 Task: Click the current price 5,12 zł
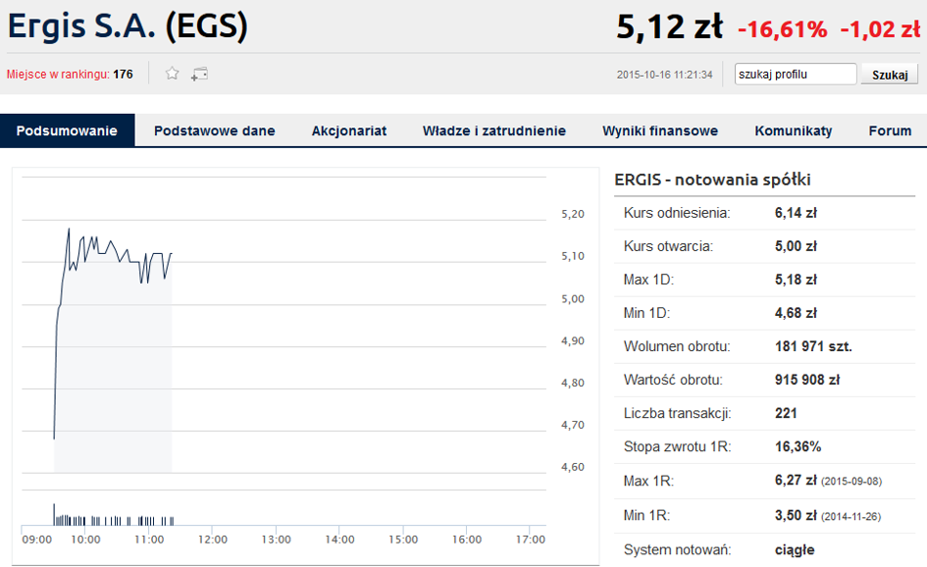(x=669, y=27)
